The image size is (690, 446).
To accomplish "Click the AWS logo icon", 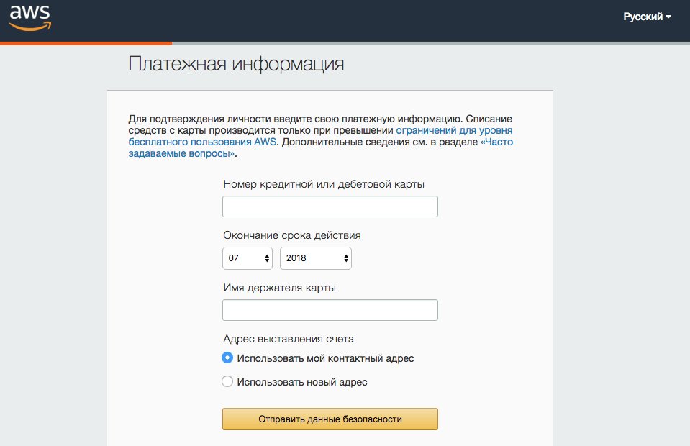I will 30,17.
